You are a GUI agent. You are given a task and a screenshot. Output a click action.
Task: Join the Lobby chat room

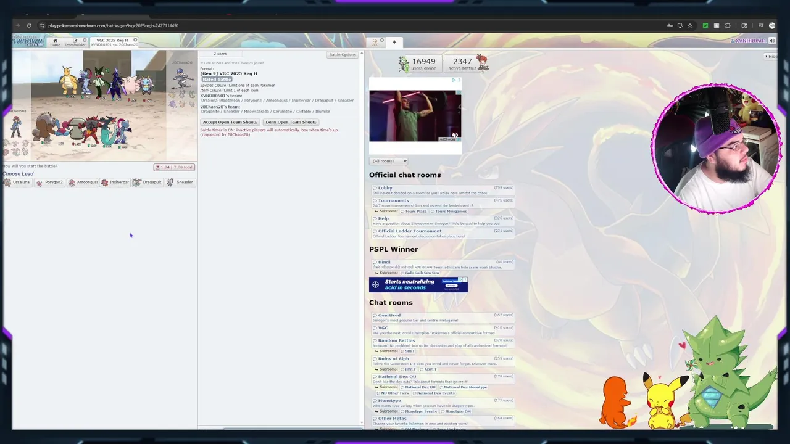click(x=443, y=190)
